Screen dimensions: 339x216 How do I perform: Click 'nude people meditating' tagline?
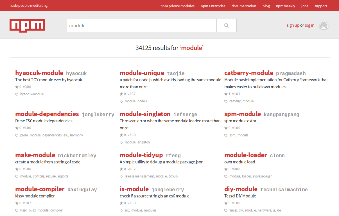[x=29, y=5]
